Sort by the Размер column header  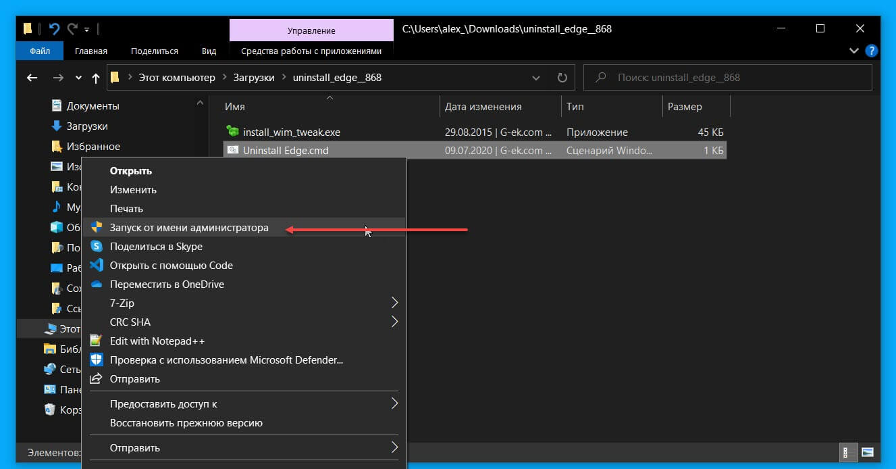[696, 107]
